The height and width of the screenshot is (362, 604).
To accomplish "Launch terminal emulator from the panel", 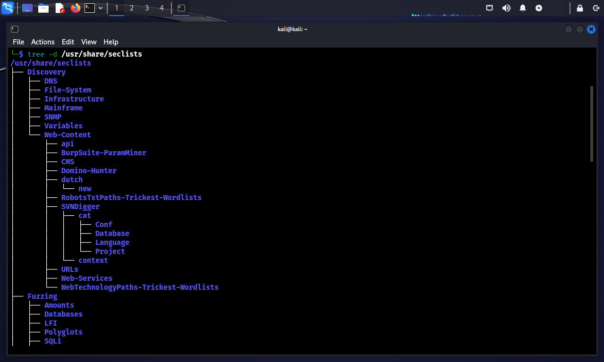I will [90, 8].
